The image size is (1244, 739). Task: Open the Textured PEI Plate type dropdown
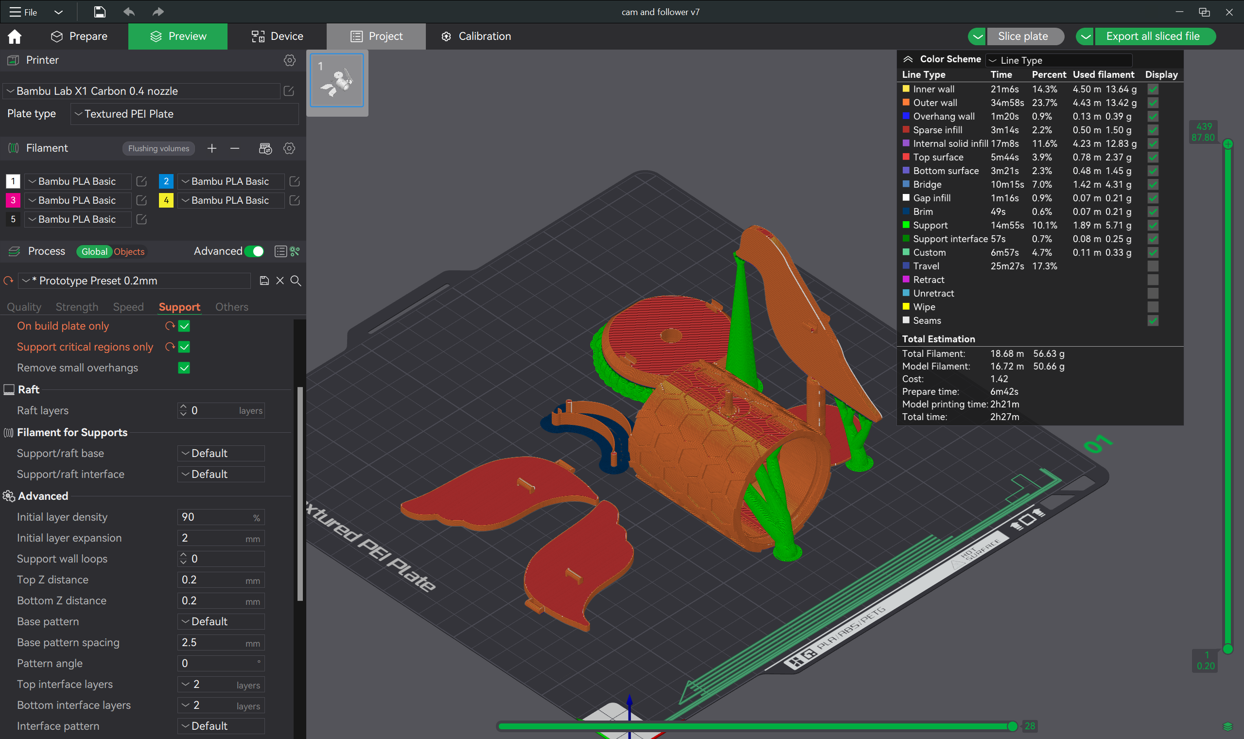185,114
